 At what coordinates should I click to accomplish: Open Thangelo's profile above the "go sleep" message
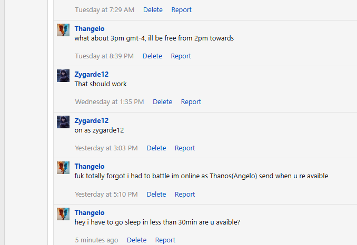pos(90,213)
